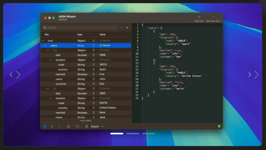The image size is (266, 150).
Task: Select the value 18010 in the table
Action: 103,65
